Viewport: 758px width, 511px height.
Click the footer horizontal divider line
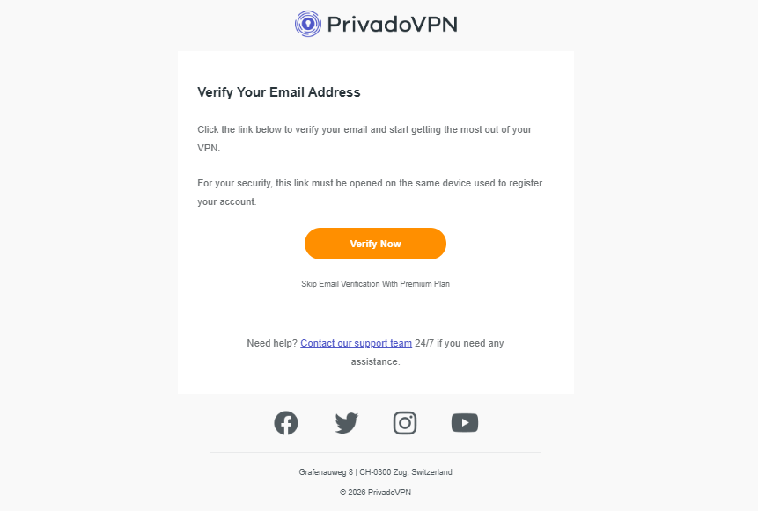click(375, 452)
